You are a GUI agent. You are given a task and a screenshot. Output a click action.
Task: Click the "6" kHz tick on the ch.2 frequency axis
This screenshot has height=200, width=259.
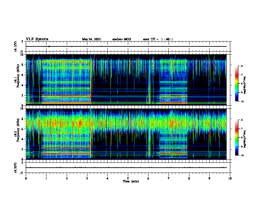[x=23, y=129]
